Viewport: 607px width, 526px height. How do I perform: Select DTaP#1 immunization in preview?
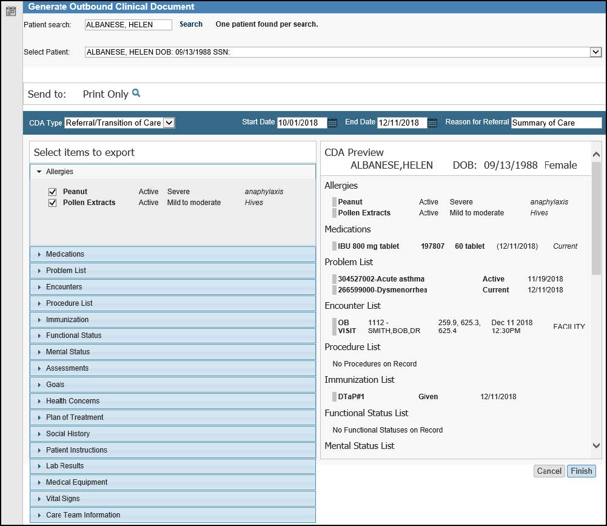coord(350,397)
